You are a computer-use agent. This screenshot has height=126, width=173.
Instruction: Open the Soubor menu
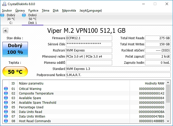click(7, 10)
